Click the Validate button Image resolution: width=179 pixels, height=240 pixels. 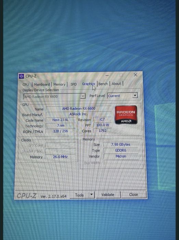coord(108,195)
